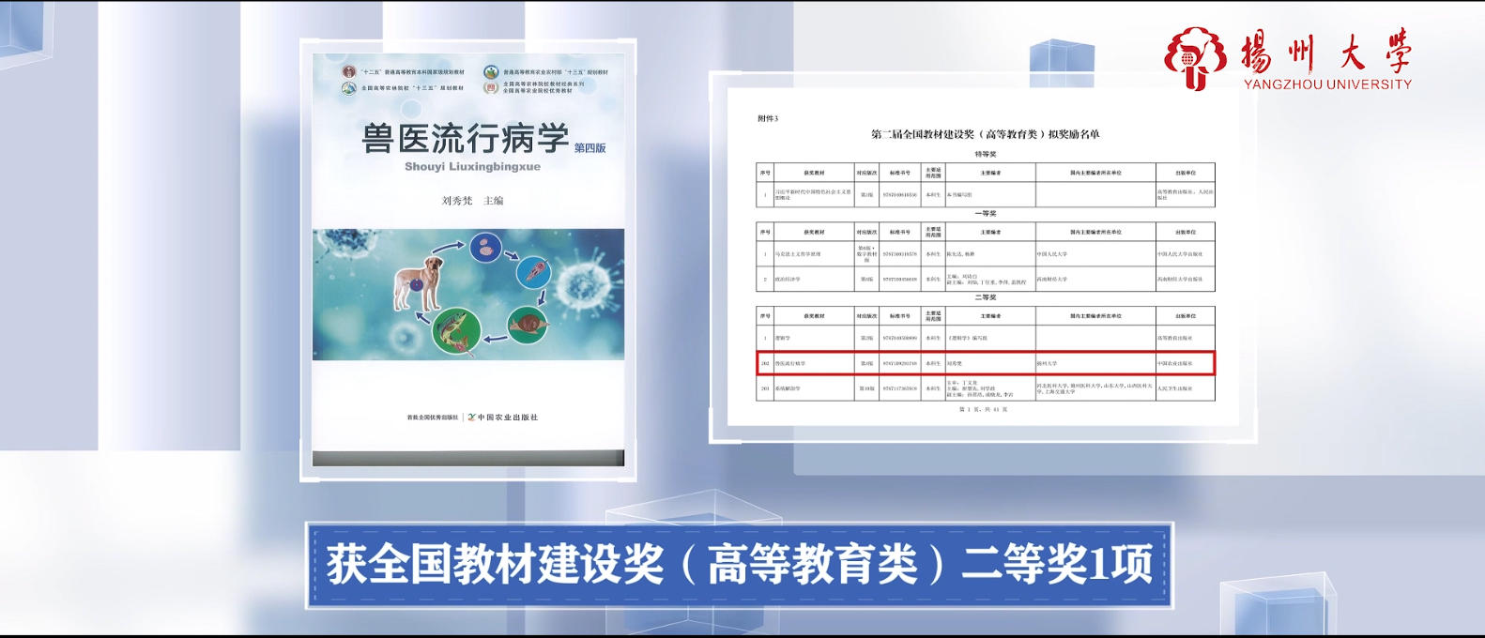1485x638 pixels.
Task: Click the dog illustration on the book cover
Action: coord(420,282)
